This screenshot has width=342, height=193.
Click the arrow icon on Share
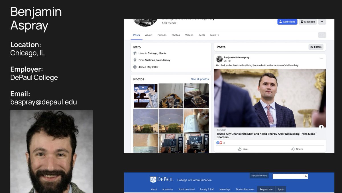(x=293, y=149)
